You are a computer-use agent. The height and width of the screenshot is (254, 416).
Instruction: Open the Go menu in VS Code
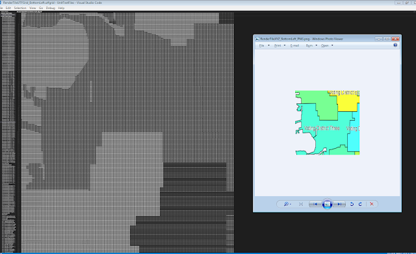pyautogui.click(x=41, y=8)
